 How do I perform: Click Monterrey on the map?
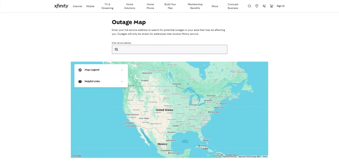pos(171,140)
